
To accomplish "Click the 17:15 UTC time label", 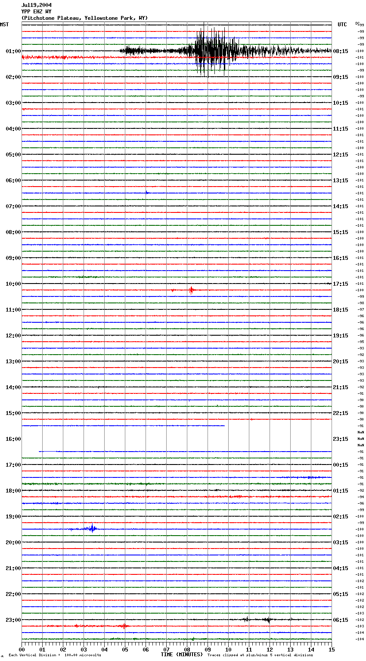I will pyautogui.click(x=341, y=284).
